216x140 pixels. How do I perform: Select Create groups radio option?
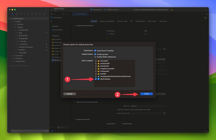pyautogui.click(x=95, y=54)
